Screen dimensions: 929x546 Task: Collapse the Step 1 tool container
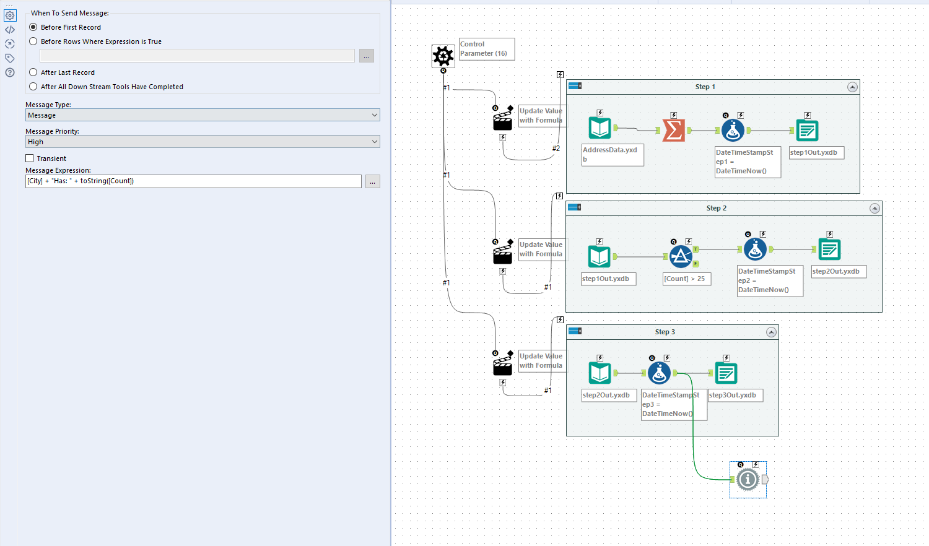click(x=853, y=87)
